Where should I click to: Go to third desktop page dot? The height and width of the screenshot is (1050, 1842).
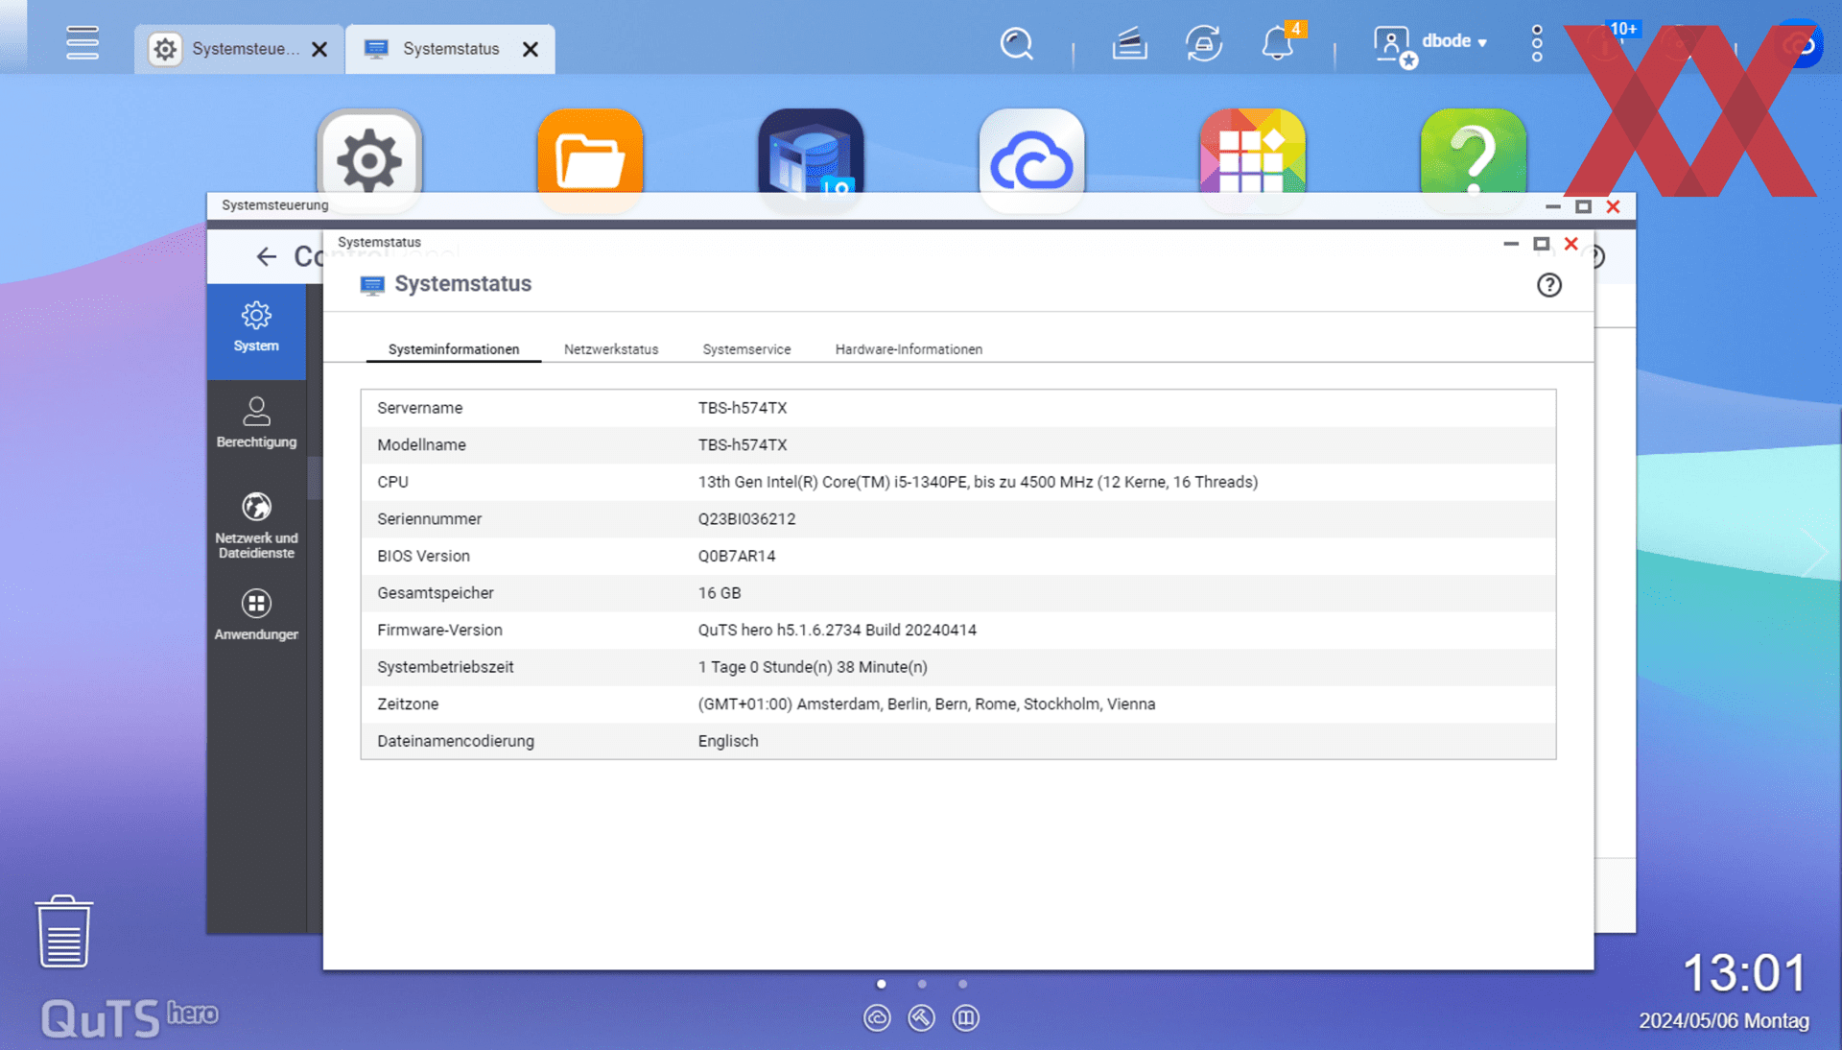(x=963, y=984)
